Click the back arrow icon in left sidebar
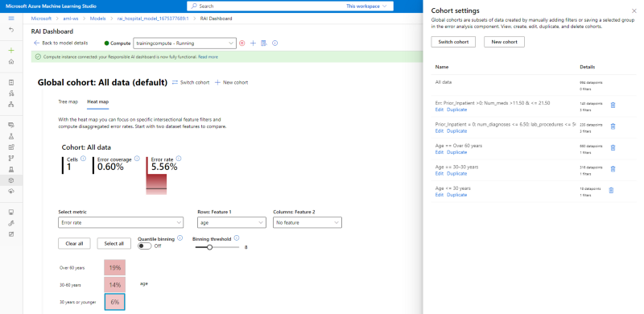This screenshot has height=314, width=644. point(11,30)
